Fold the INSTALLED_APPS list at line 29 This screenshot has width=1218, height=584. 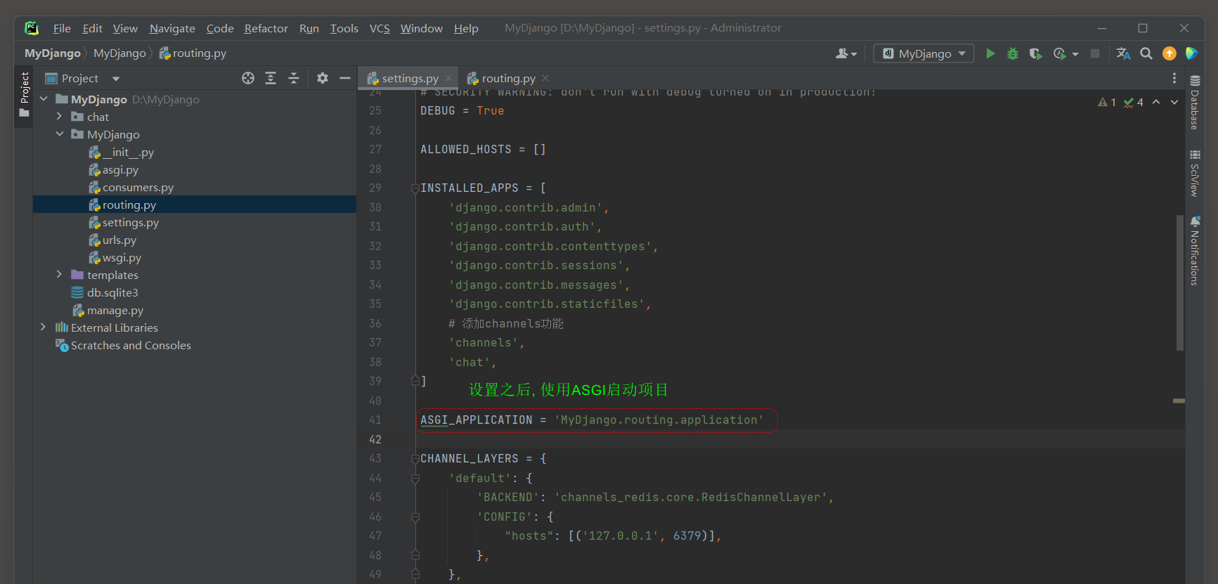(x=415, y=188)
